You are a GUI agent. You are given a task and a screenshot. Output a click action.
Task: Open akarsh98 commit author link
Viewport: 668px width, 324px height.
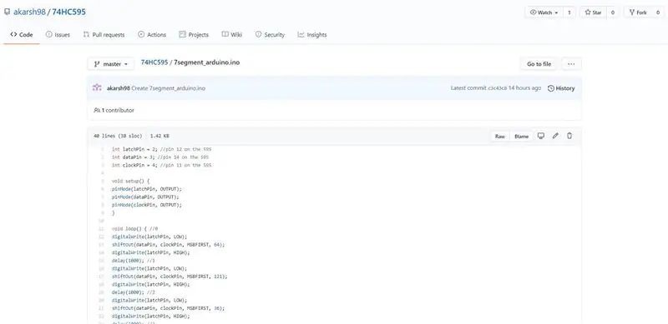pos(118,88)
